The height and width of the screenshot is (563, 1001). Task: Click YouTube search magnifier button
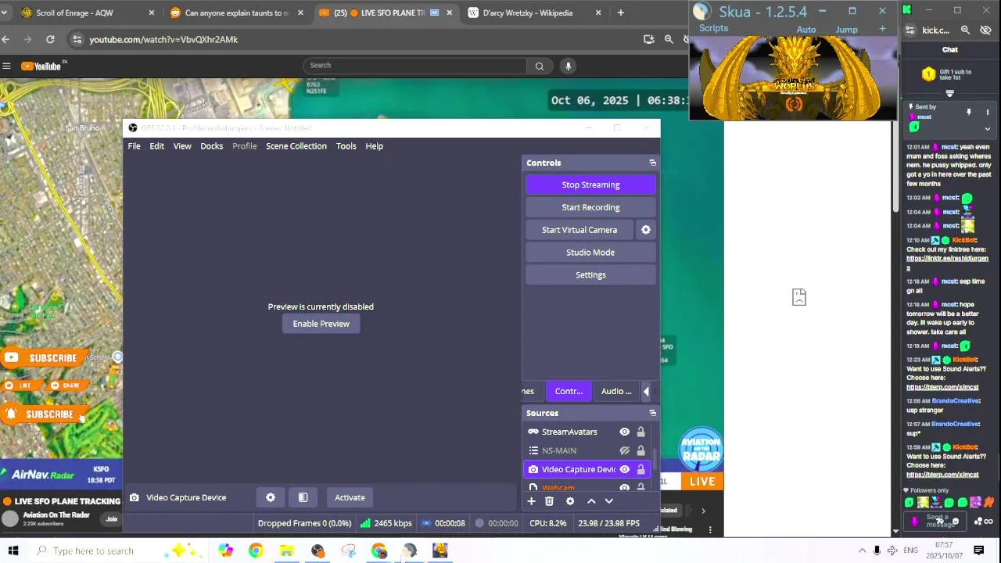tap(539, 66)
